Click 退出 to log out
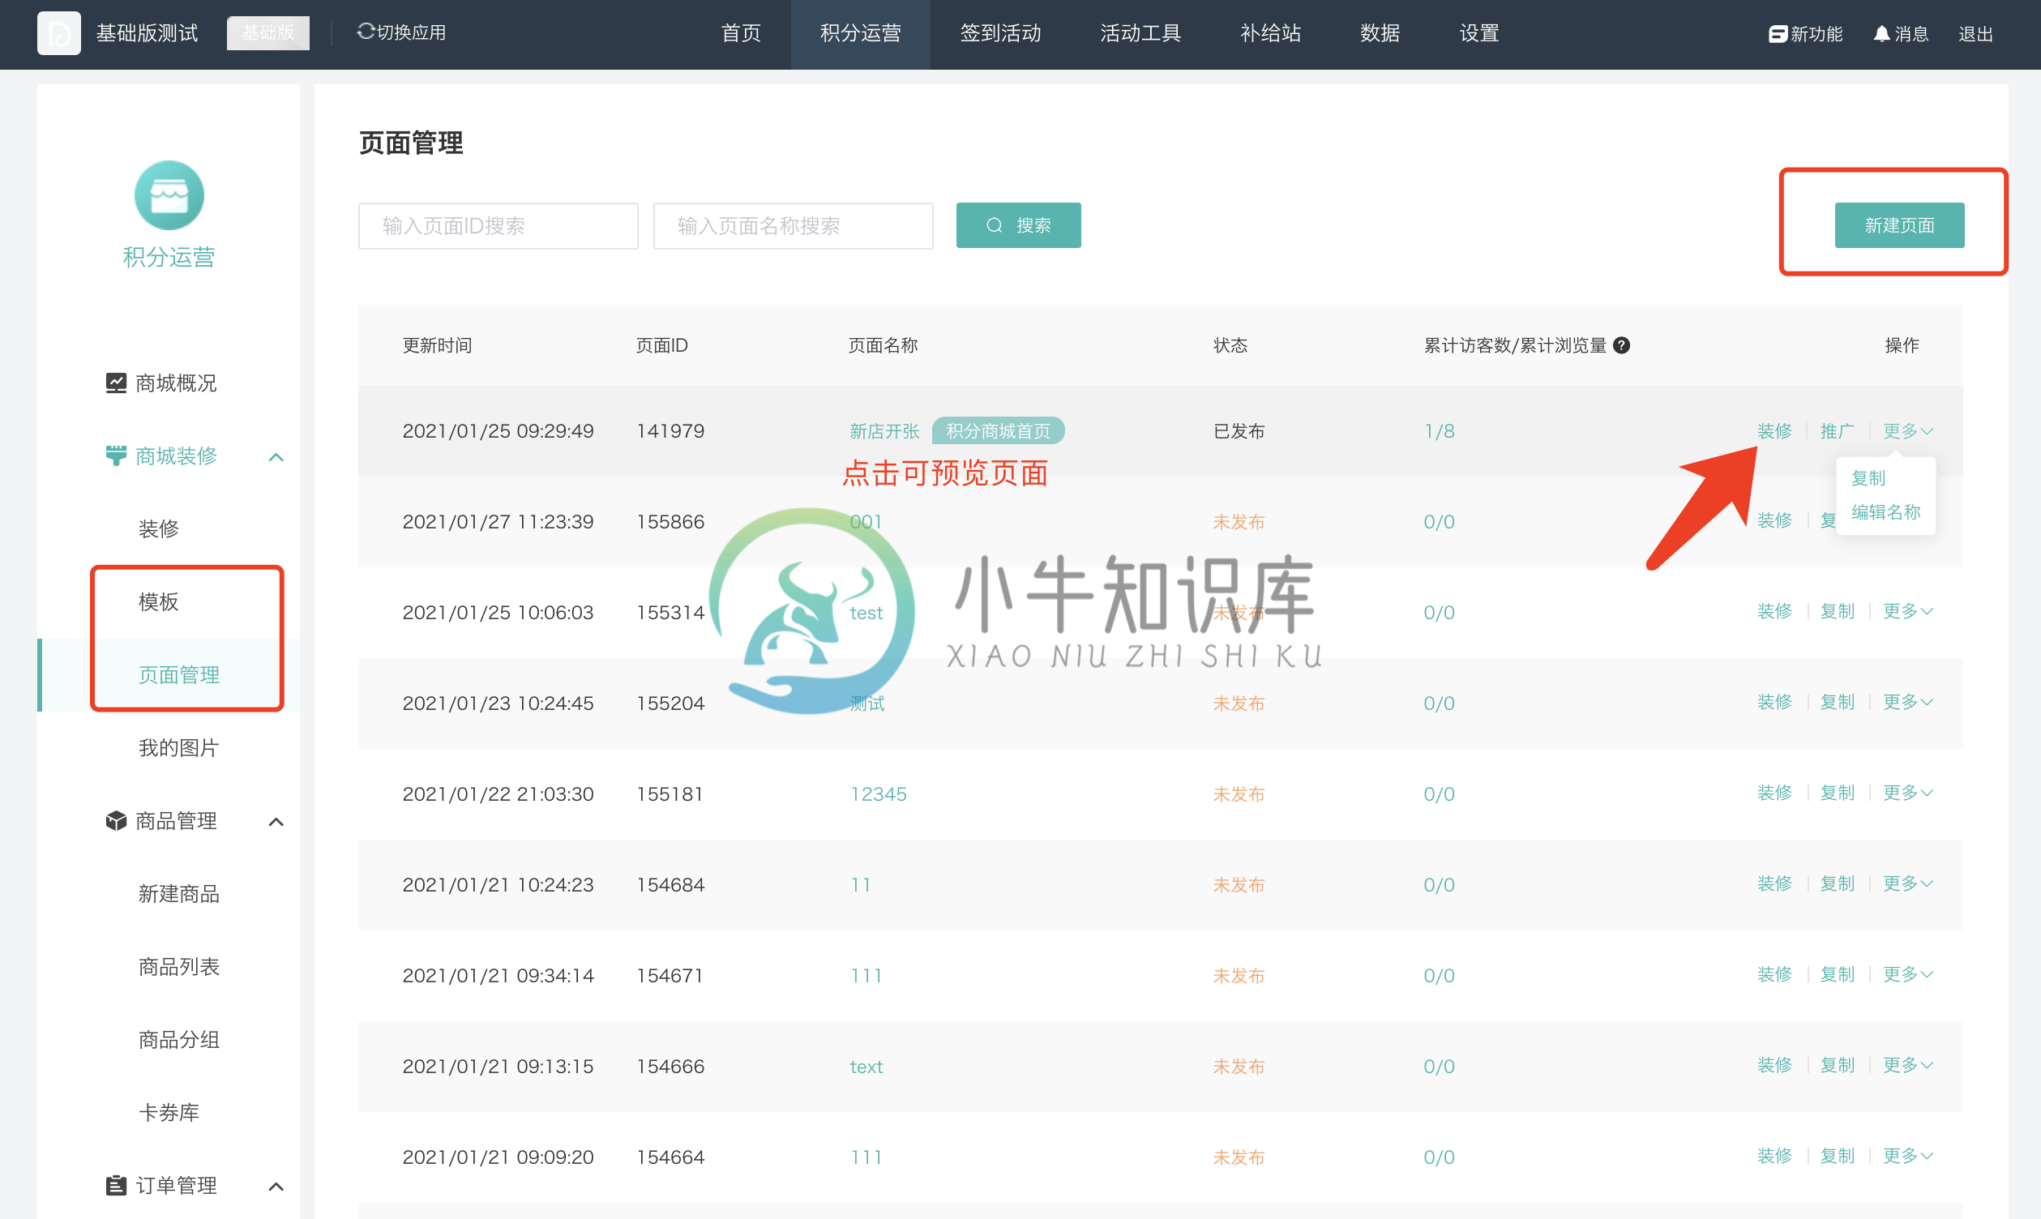 tap(1975, 34)
